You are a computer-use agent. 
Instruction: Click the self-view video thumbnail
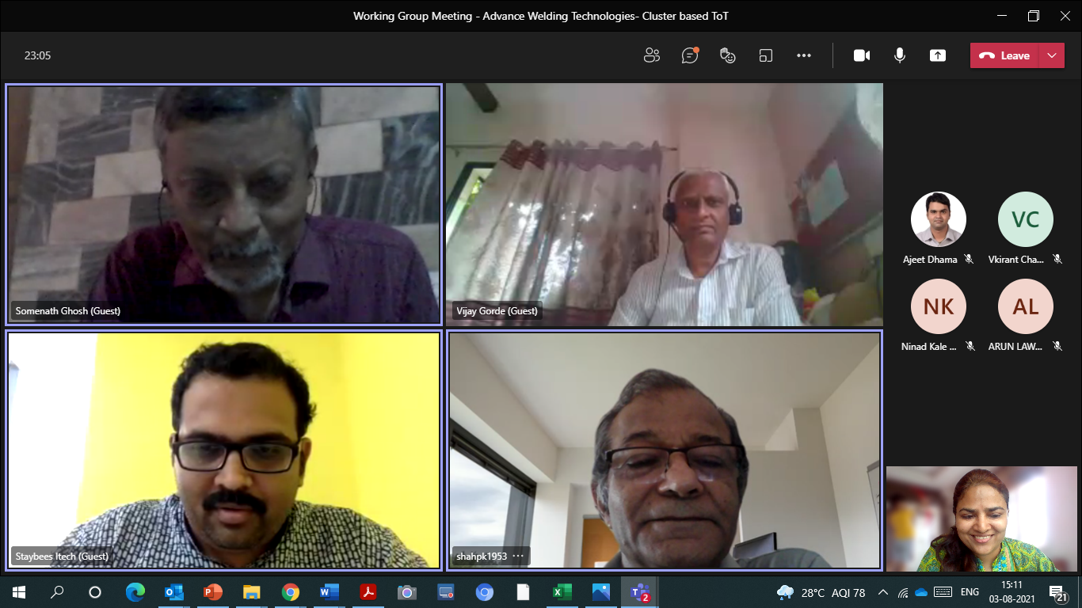[981, 519]
